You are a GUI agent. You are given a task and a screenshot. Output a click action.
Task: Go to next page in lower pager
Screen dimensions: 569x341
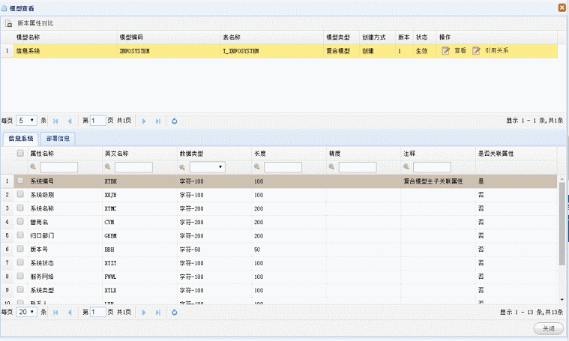pos(144,312)
